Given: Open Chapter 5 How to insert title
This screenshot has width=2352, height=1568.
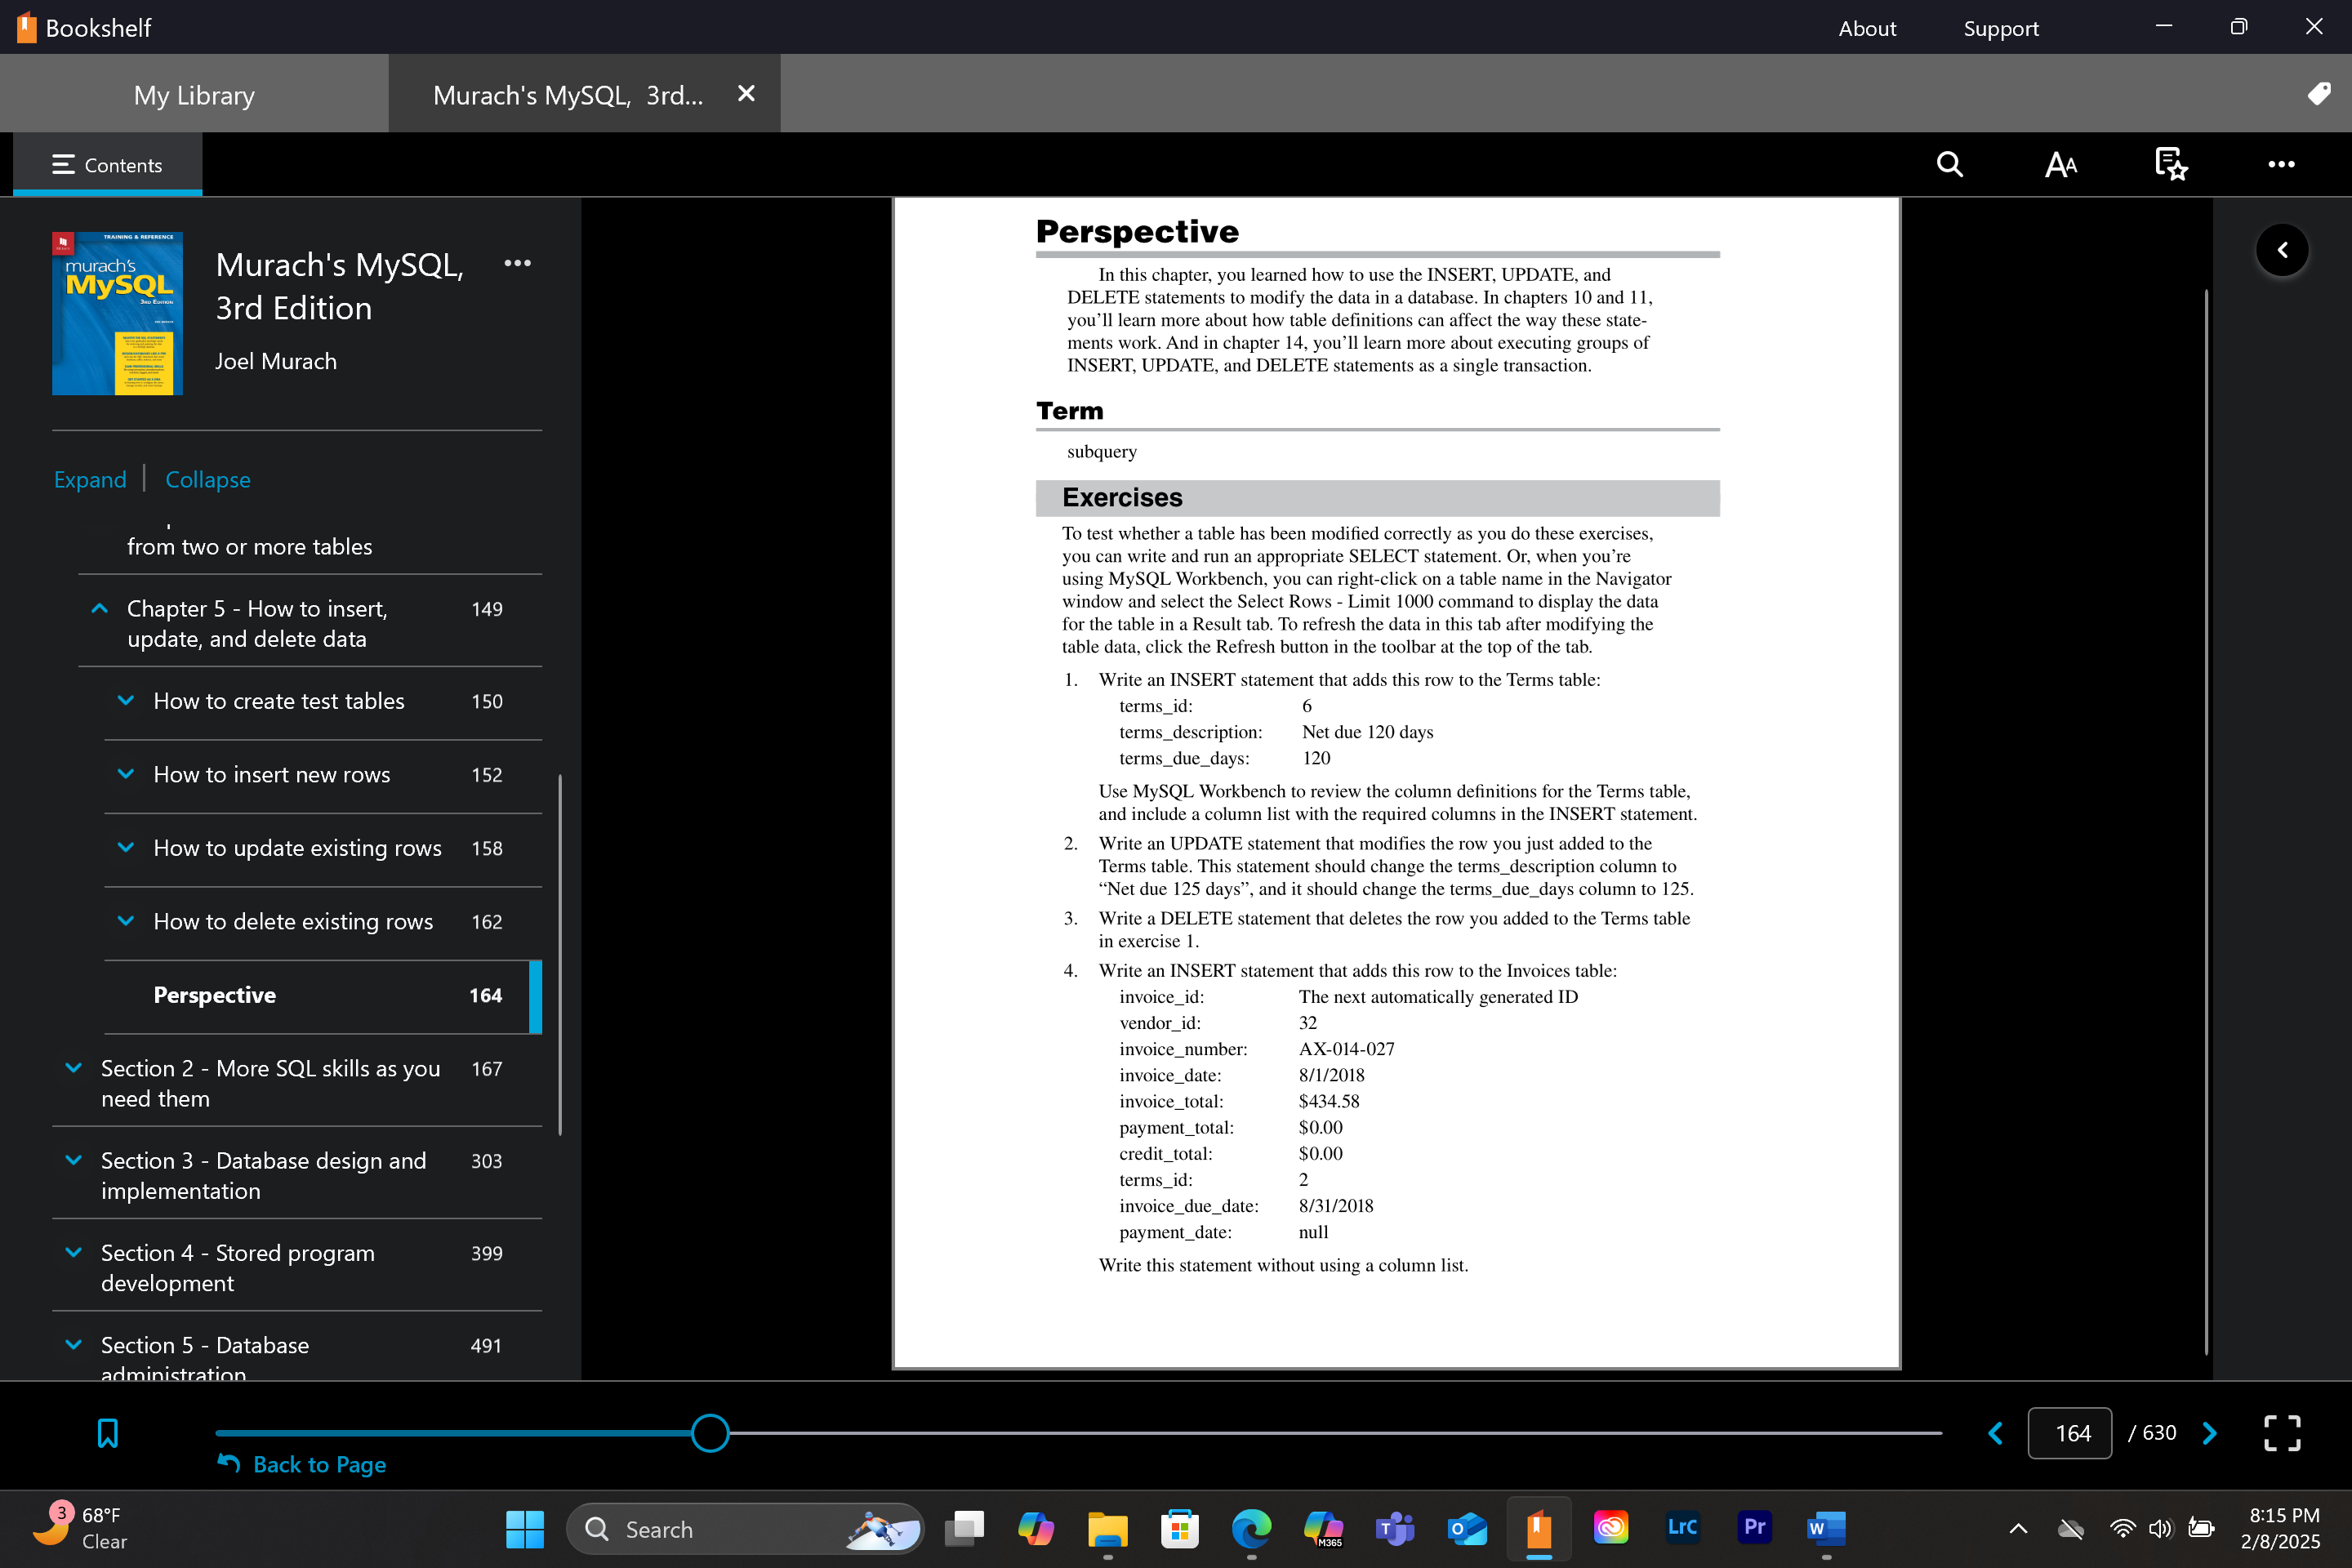Looking at the screenshot, I should pyautogui.click(x=257, y=624).
